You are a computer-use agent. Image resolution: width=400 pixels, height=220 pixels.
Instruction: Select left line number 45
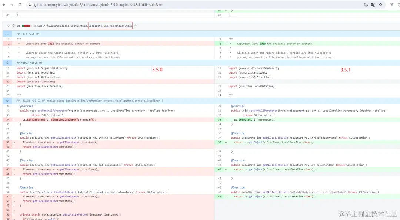(8, 169)
